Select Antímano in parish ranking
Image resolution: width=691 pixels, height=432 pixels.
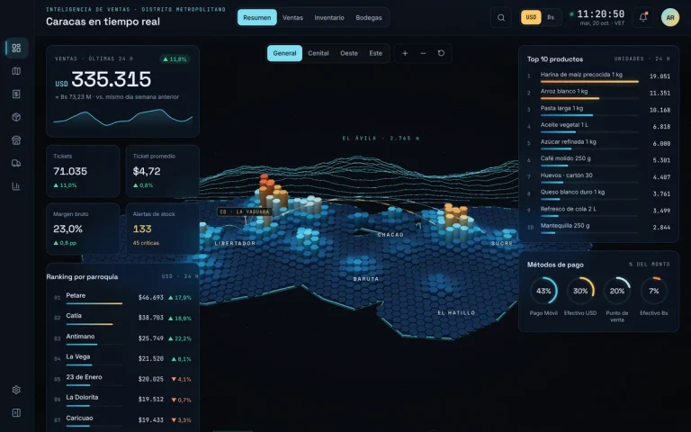[123, 338]
